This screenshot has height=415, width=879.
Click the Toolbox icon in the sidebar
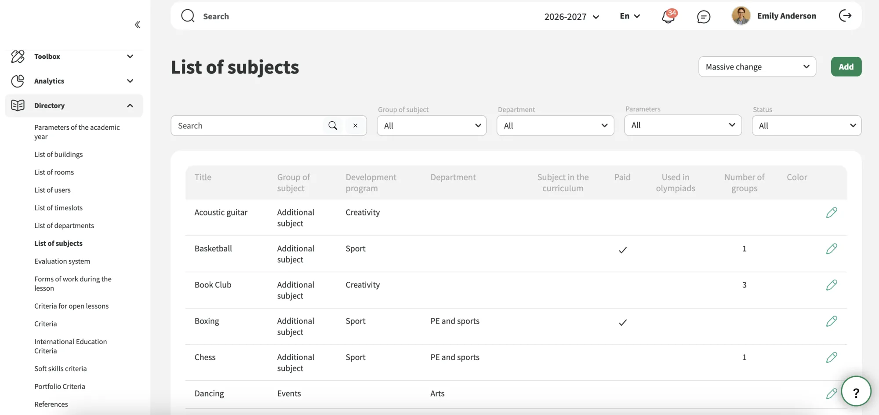pyautogui.click(x=18, y=56)
